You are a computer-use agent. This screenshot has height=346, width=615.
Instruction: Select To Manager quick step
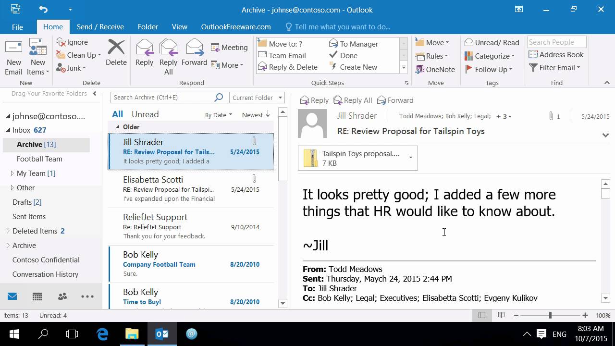tap(354, 44)
